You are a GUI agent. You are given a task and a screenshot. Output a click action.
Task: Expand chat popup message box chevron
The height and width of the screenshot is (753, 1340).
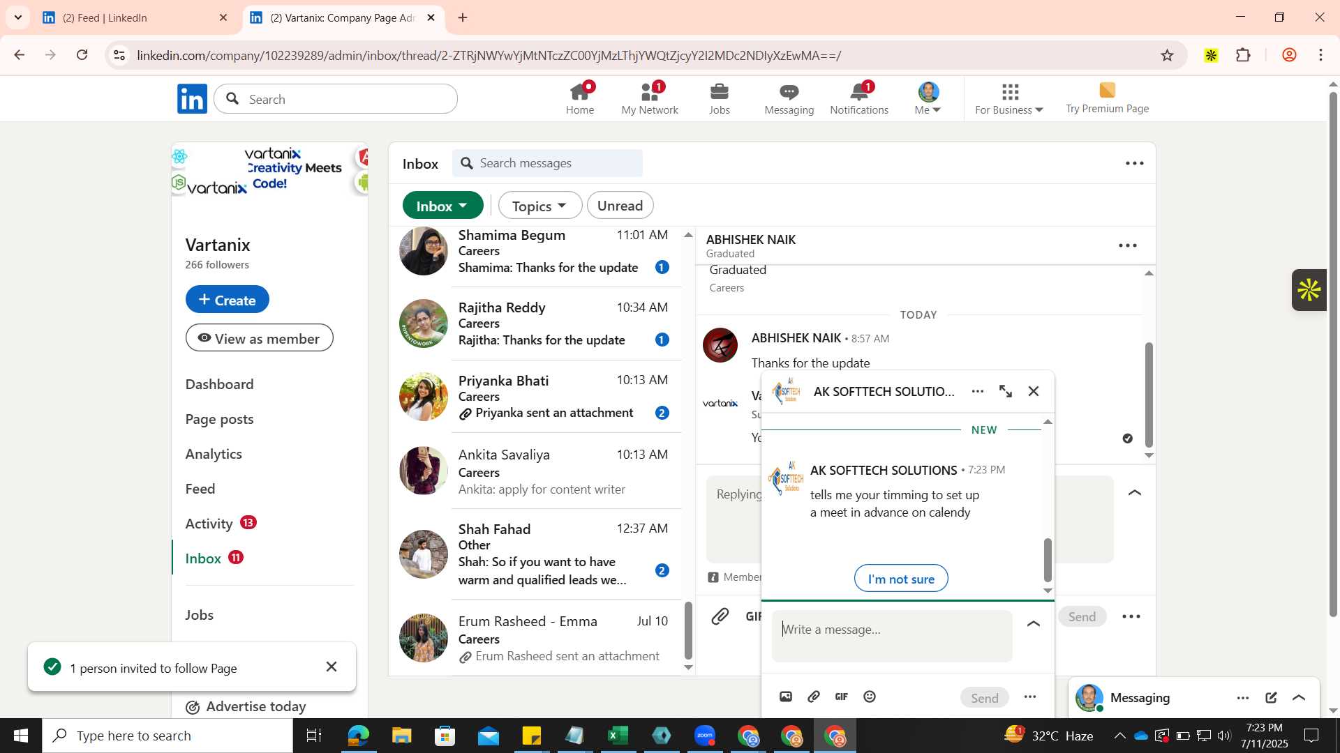1034,623
